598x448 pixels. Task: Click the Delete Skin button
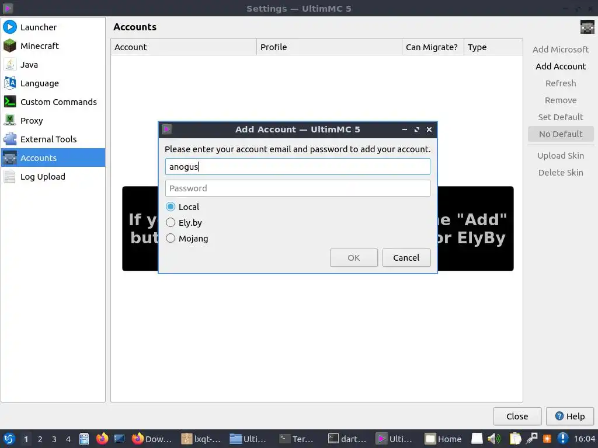[x=561, y=173]
